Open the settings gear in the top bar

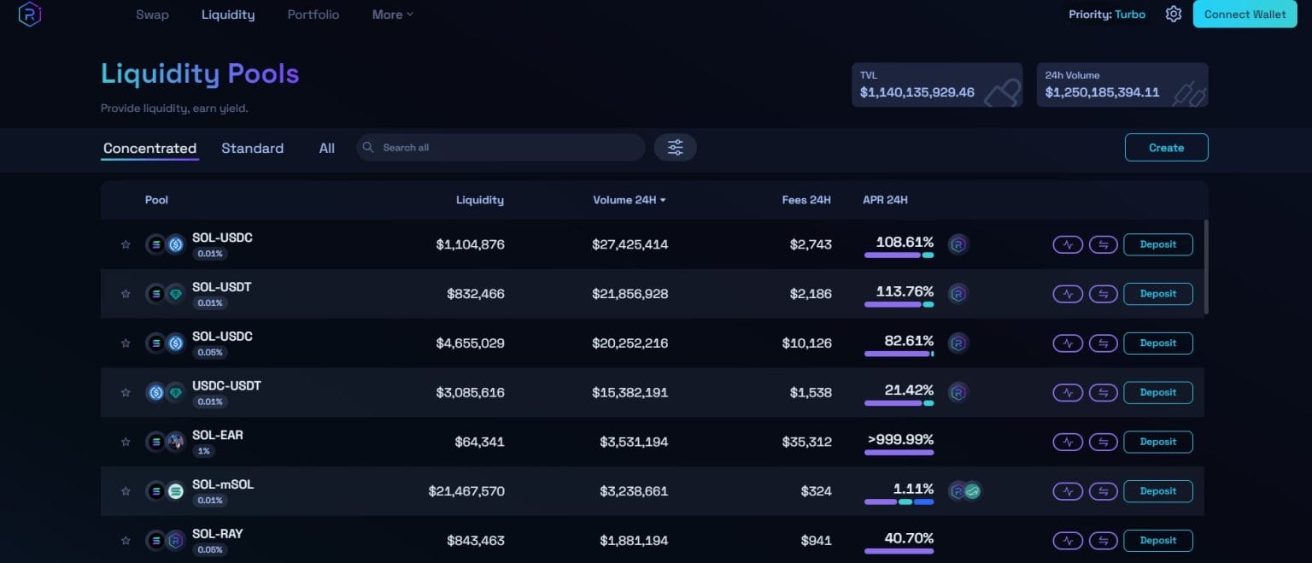click(1173, 14)
